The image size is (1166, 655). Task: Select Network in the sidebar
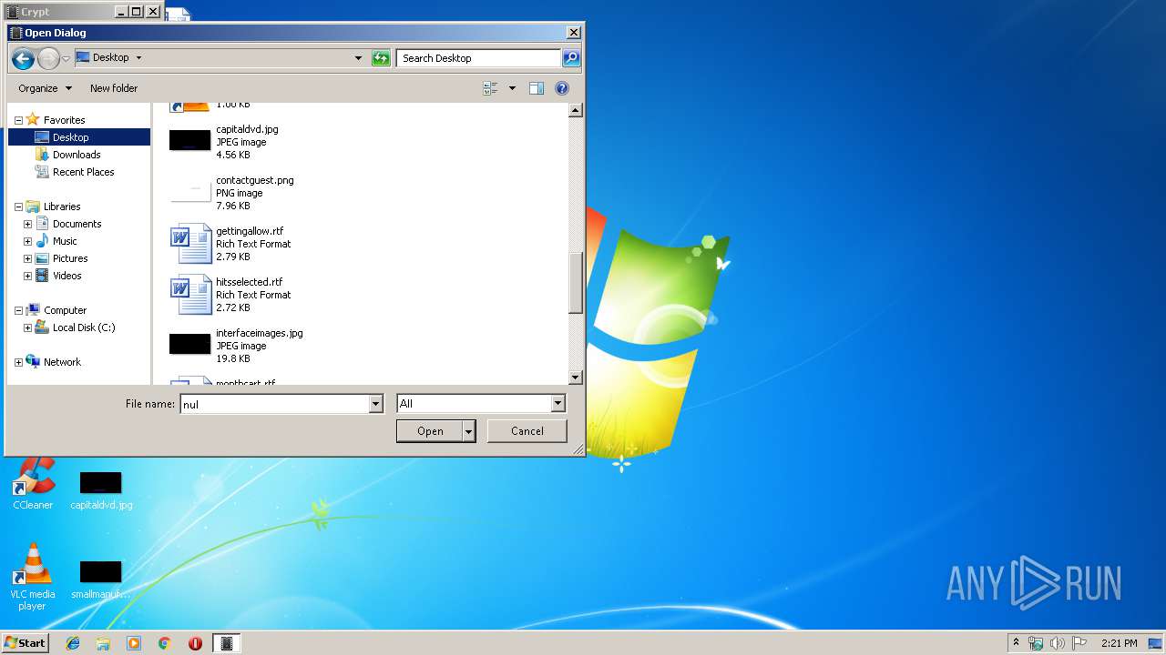coord(62,362)
